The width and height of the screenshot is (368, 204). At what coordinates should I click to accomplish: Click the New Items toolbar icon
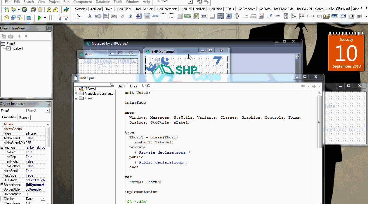pos(6,10)
